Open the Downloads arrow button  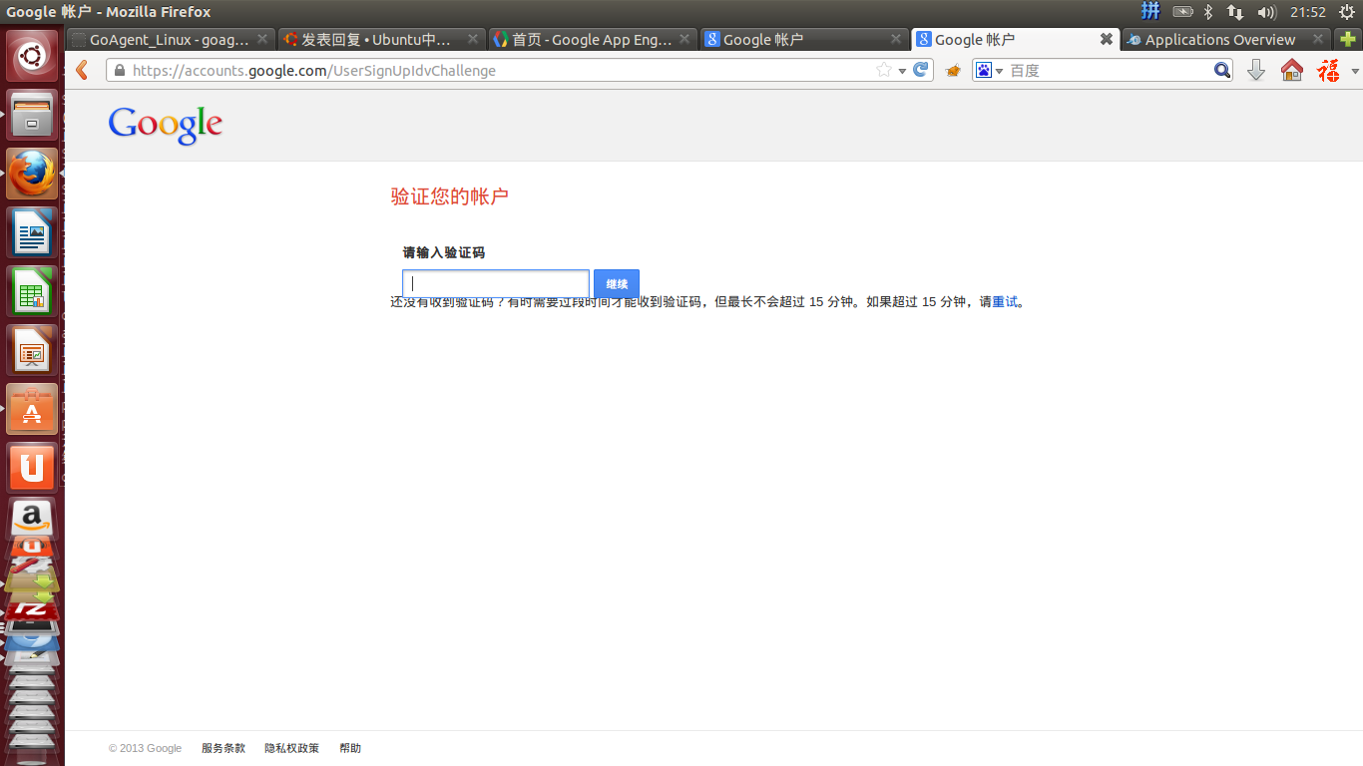click(1256, 70)
